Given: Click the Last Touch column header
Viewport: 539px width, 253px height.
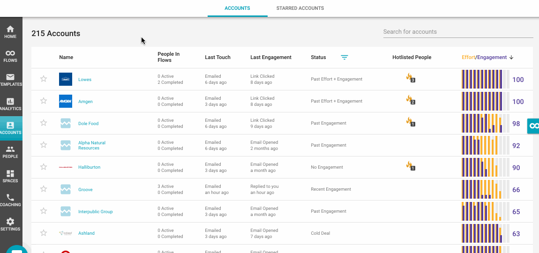Looking at the screenshot, I should [x=217, y=58].
